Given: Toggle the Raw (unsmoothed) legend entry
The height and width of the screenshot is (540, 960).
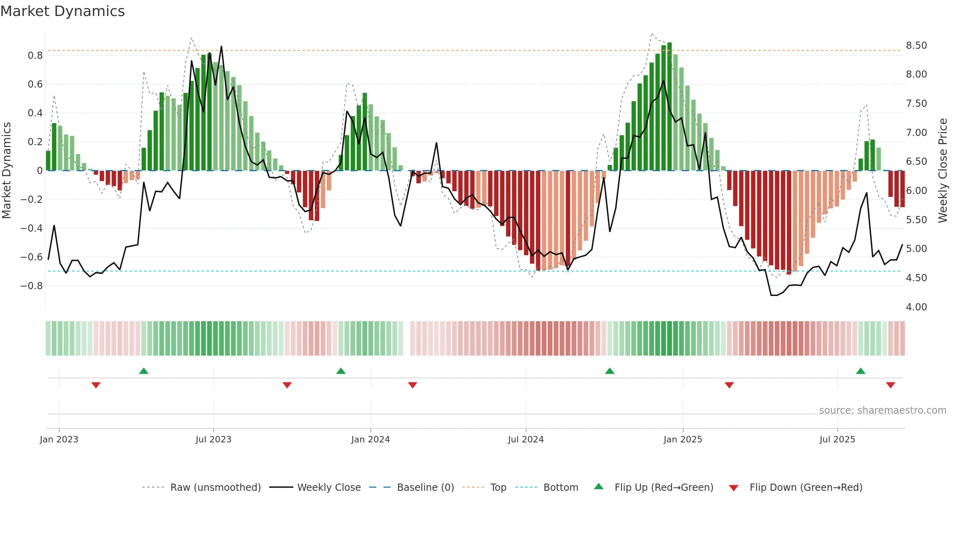Looking at the screenshot, I should (x=201, y=487).
